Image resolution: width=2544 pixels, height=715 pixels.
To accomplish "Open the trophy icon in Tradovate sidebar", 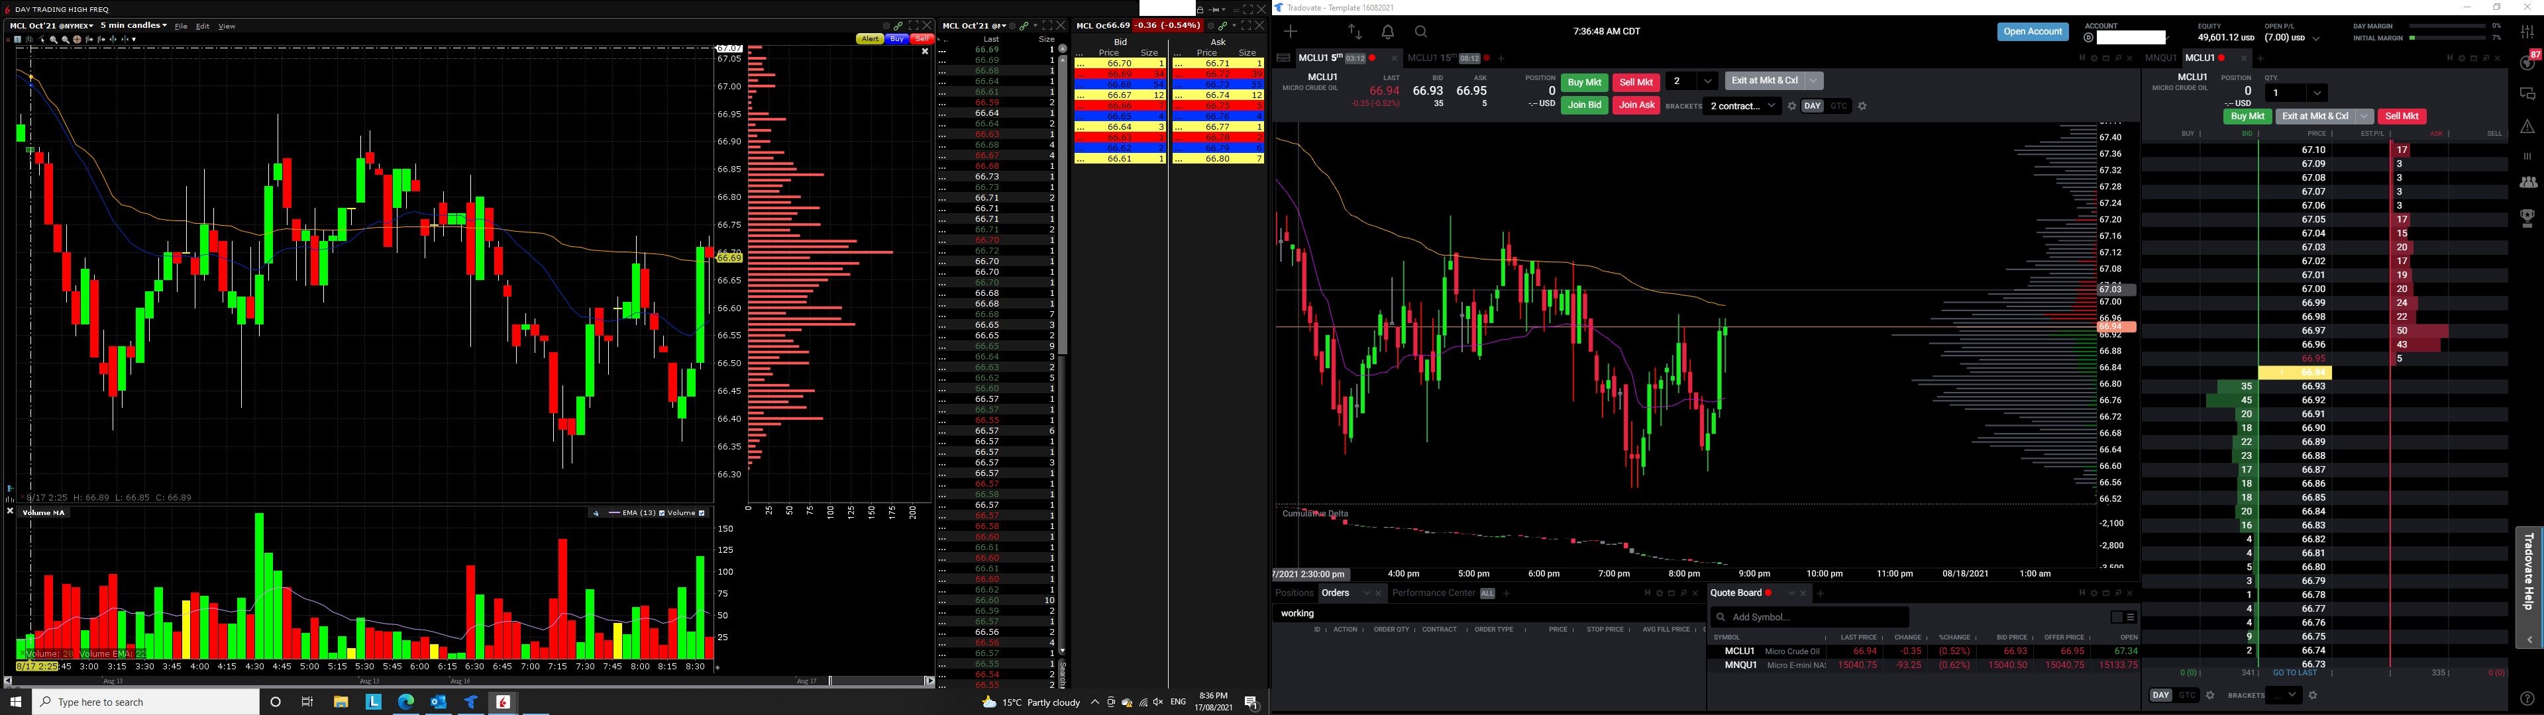I will (2527, 218).
